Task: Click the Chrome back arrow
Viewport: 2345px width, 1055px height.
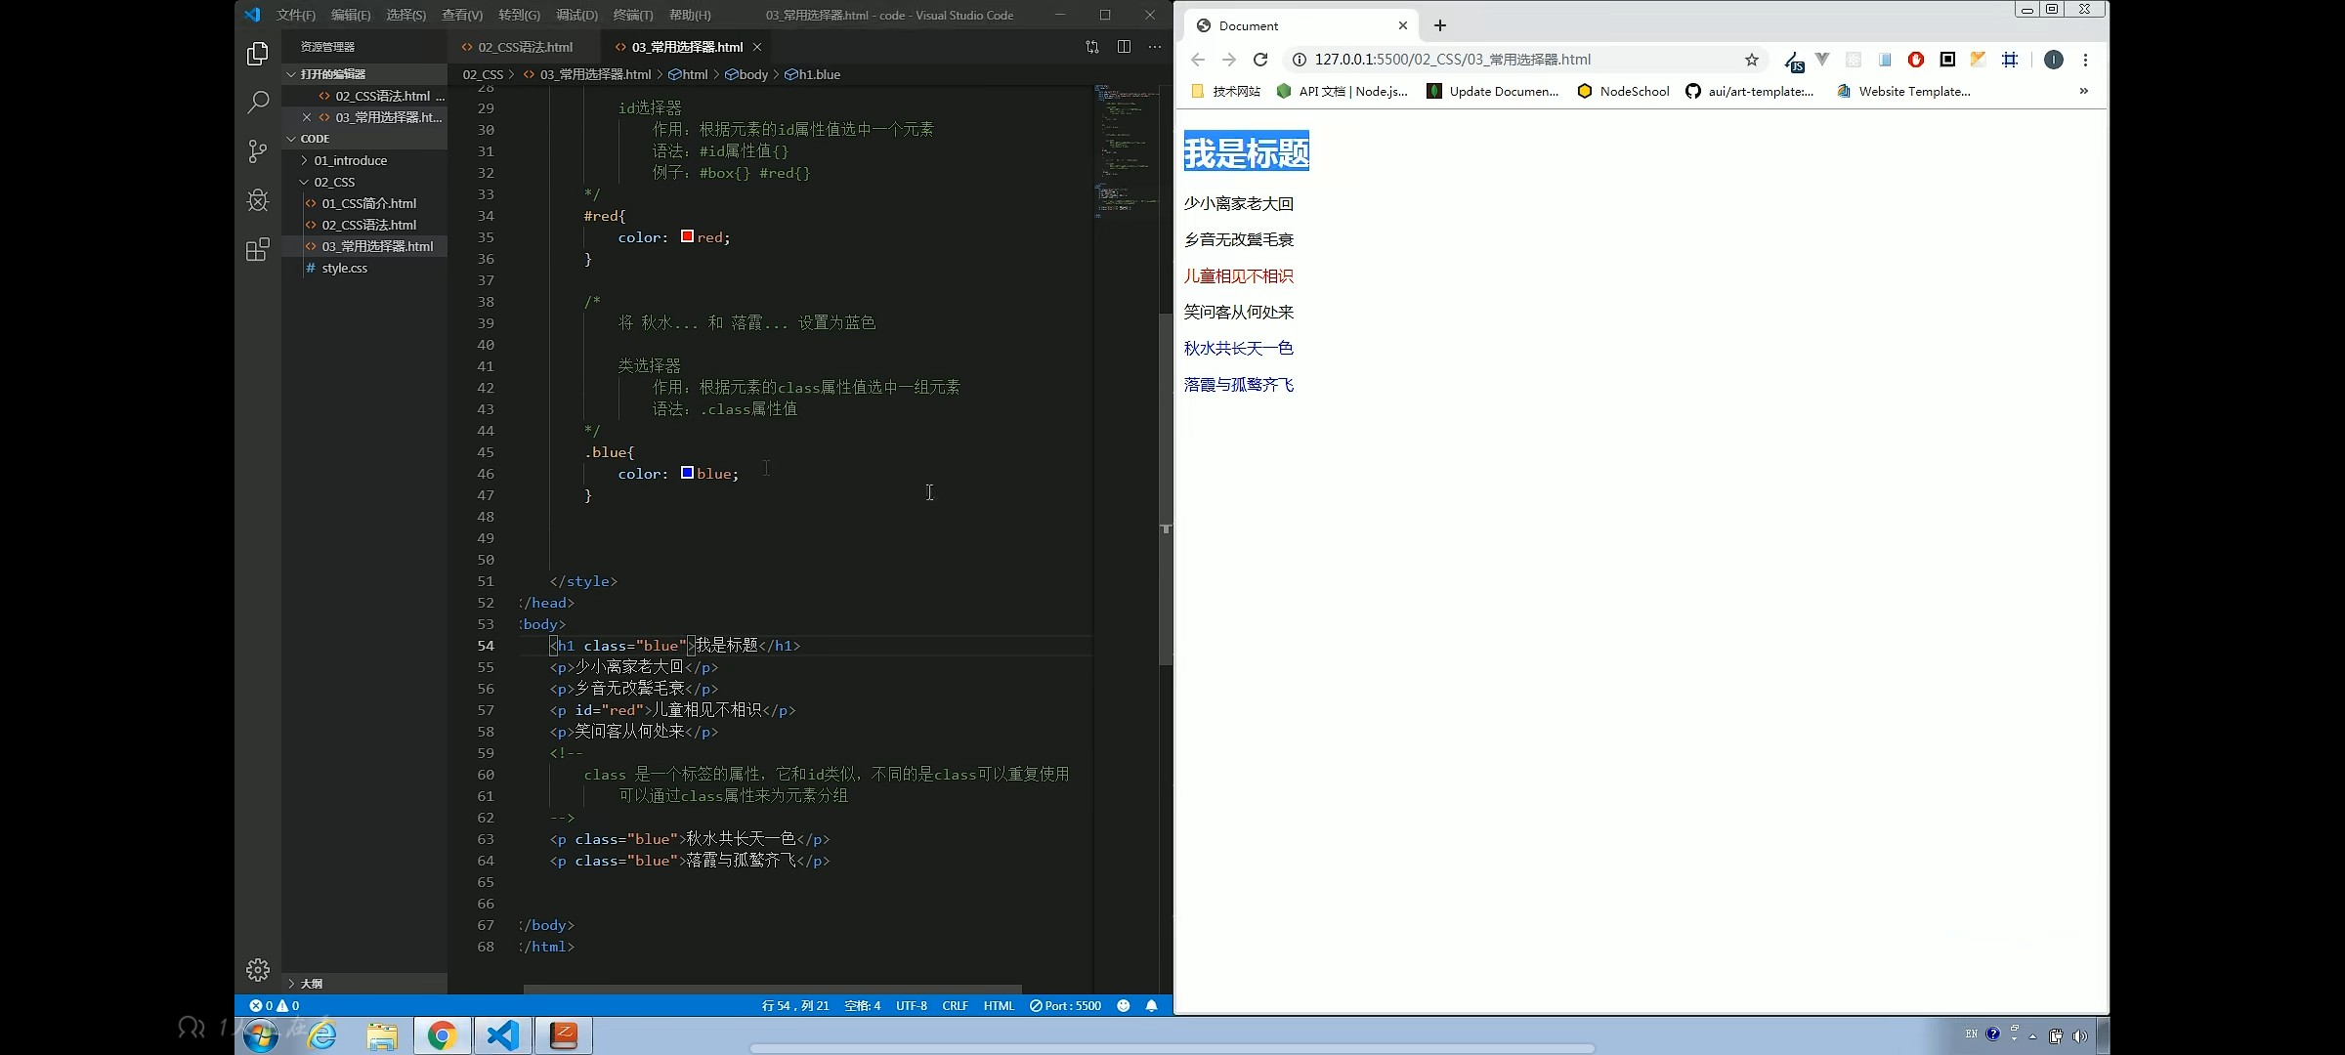Action: click(1198, 60)
